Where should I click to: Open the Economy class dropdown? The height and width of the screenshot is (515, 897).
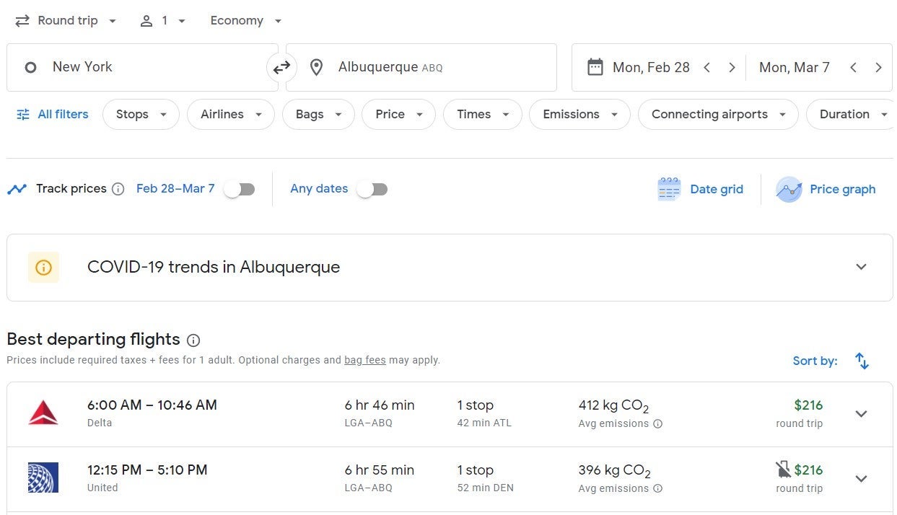[246, 21]
